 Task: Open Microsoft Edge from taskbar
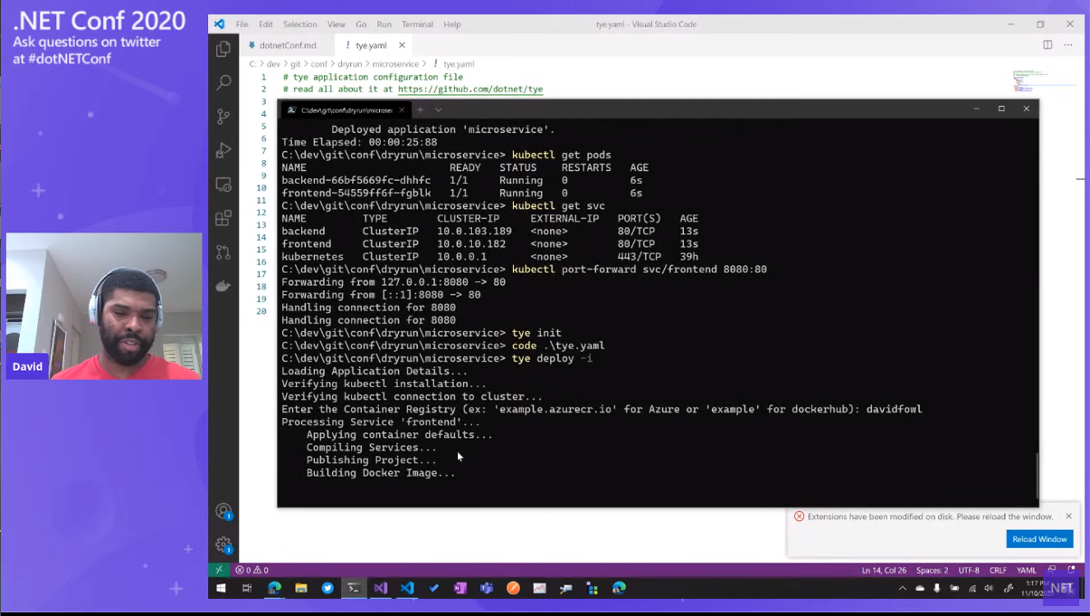(274, 588)
